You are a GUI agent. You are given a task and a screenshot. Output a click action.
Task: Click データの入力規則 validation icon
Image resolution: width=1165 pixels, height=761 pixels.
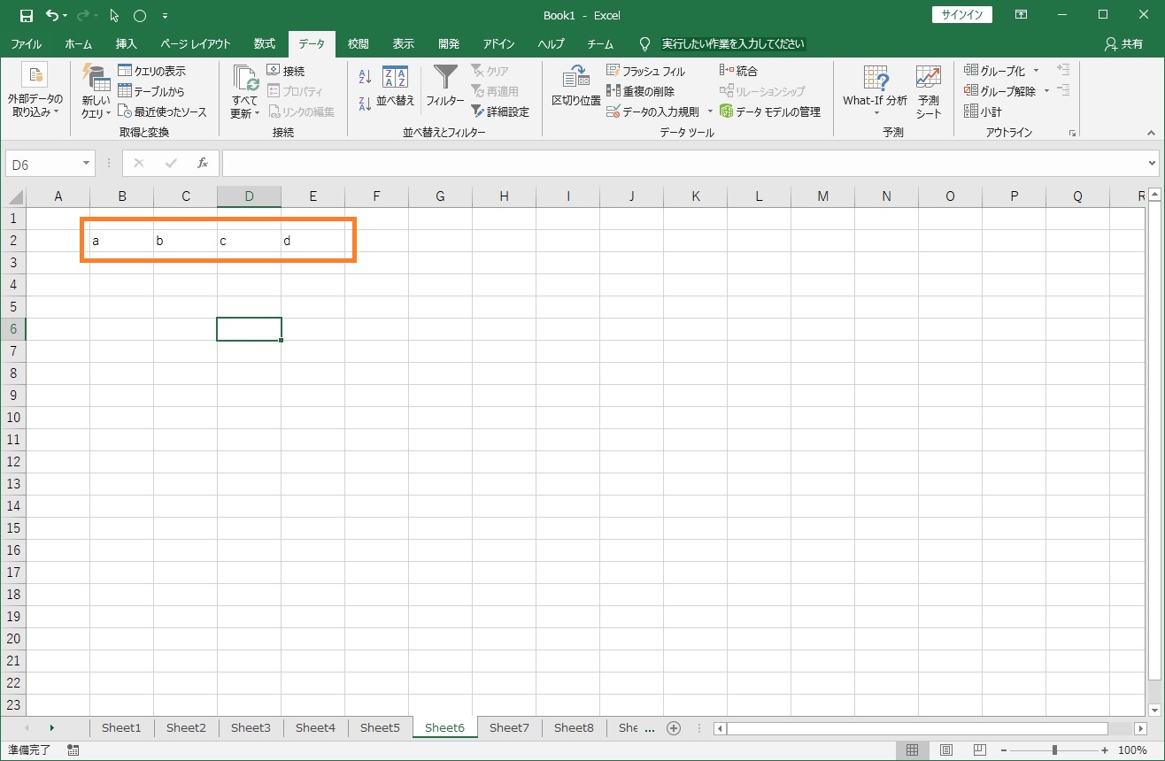(x=613, y=111)
